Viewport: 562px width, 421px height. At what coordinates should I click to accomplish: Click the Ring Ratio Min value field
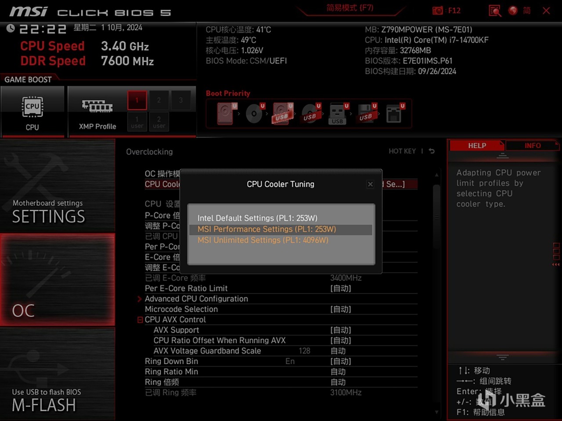338,372
